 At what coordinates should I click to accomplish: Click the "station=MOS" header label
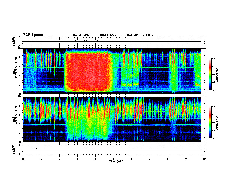[x=108, y=35]
